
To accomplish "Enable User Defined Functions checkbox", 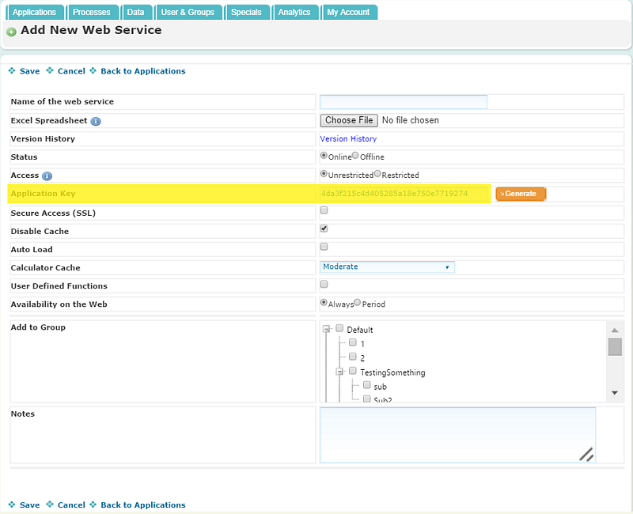I will click(324, 284).
